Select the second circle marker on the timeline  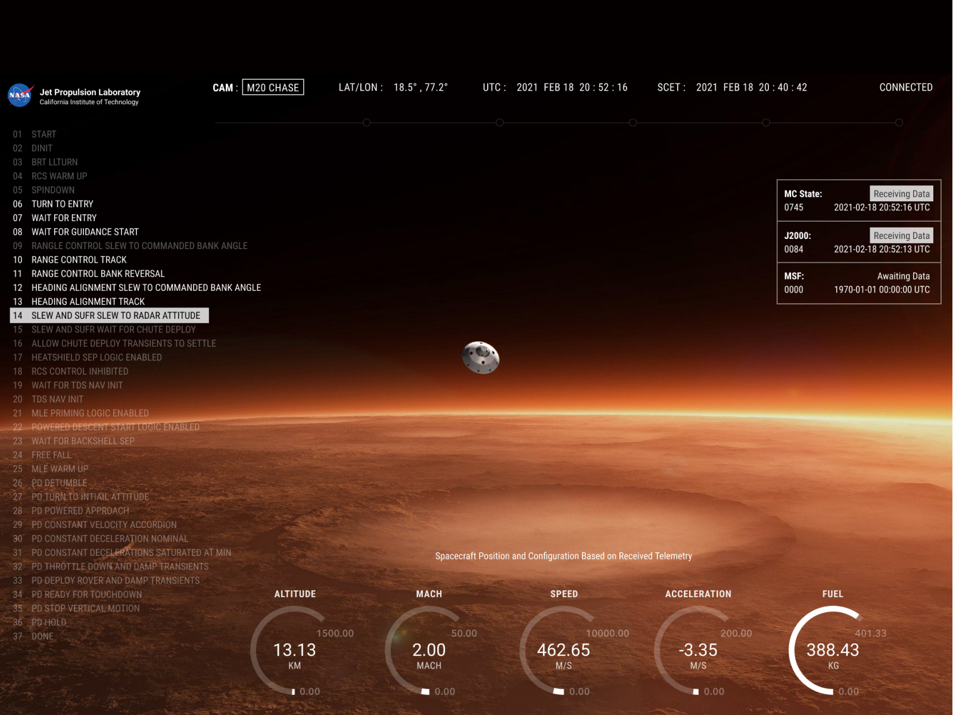500,123
